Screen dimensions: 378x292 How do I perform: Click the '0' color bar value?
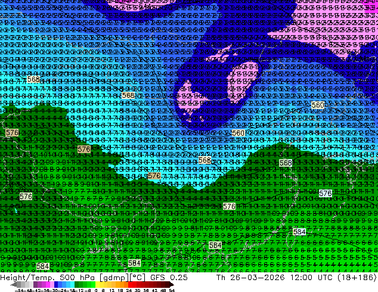(96, 291)
